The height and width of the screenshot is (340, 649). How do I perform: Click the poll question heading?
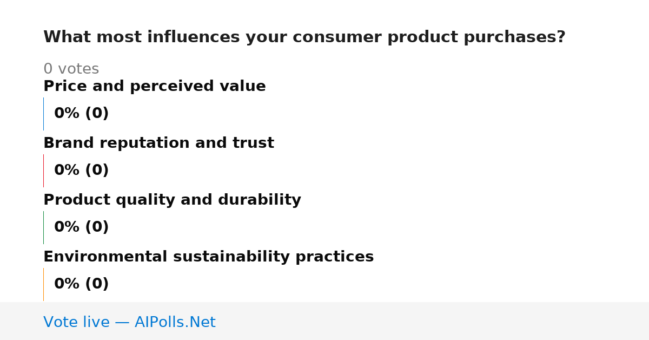click(x=304, y=37)
